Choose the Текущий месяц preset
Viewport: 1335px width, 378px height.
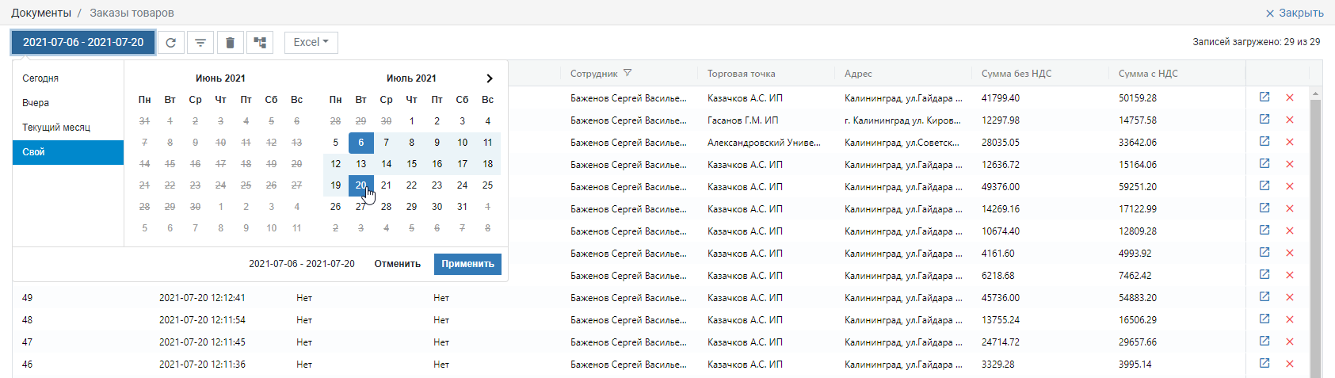click(x=68, y=128)
